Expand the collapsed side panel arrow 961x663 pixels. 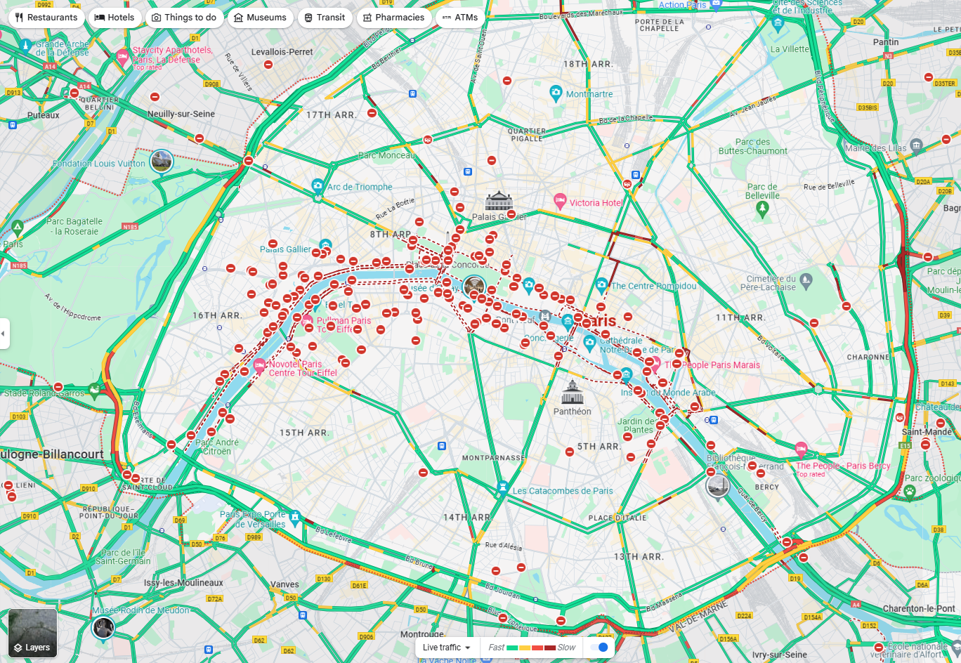[4, 333]
